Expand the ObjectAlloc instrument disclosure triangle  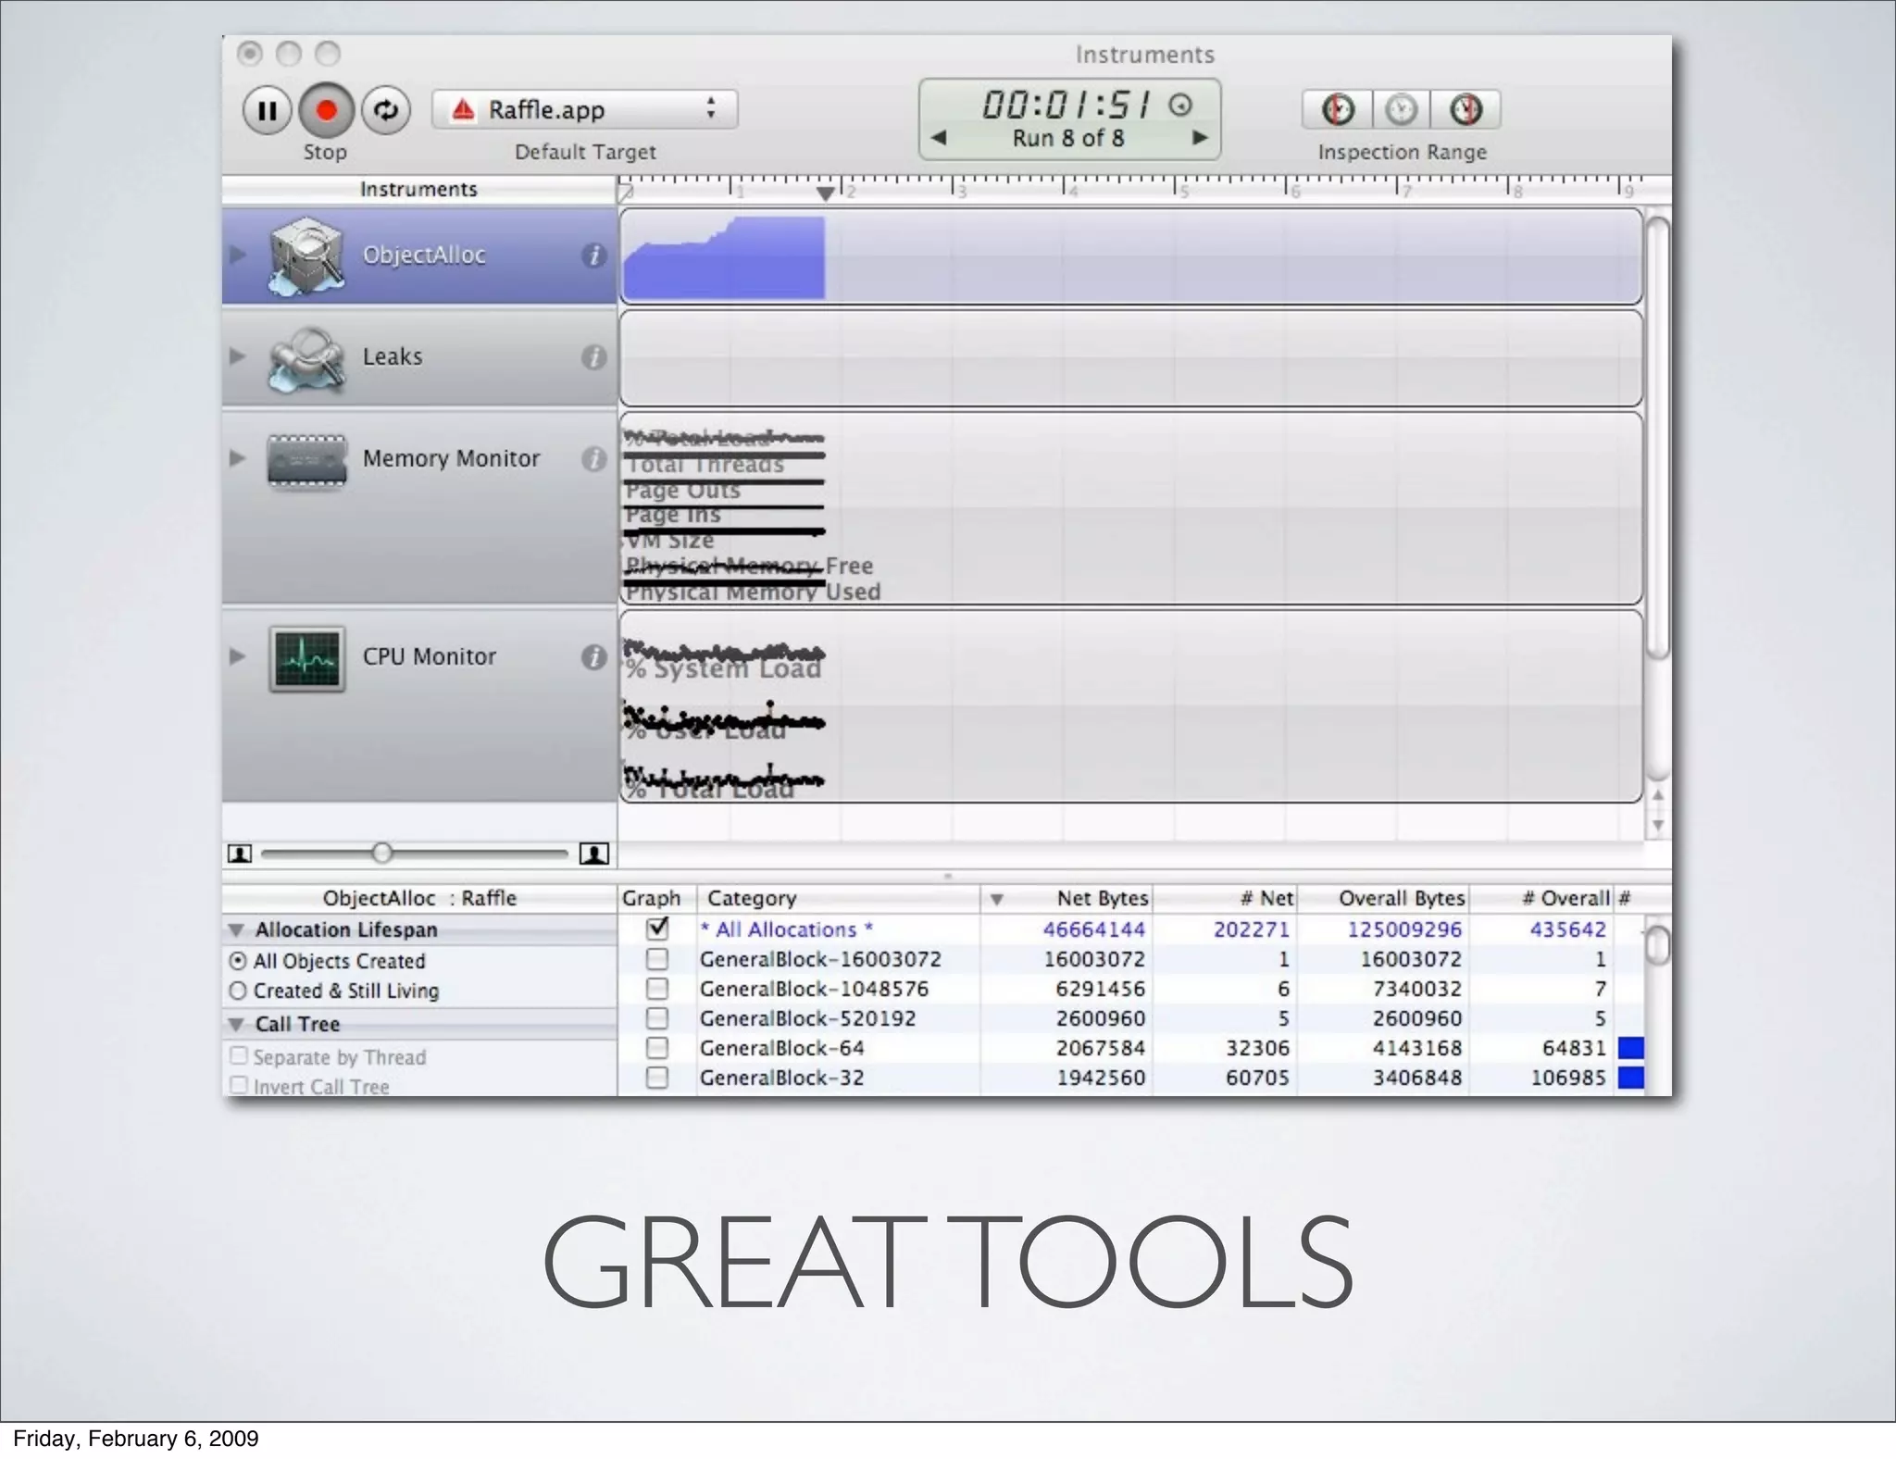coord(238,255)
